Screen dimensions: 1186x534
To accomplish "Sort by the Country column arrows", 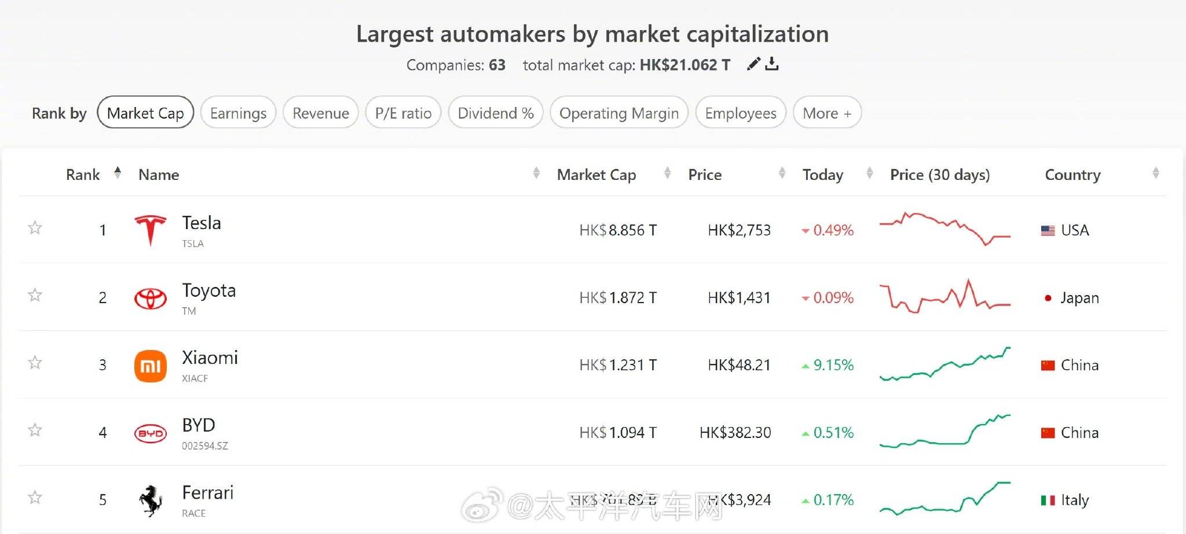I will coord(1155,173).
